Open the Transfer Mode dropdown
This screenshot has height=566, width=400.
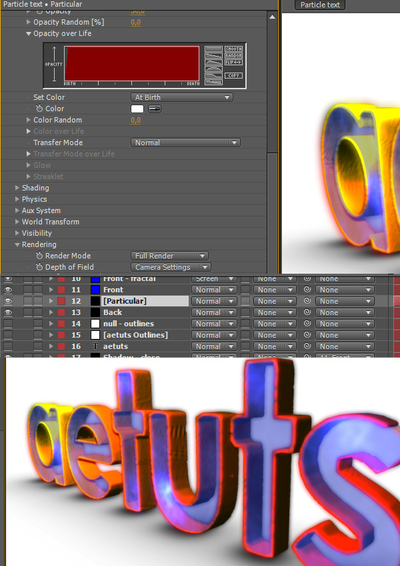pyautogui.click(x=185, y=142)
